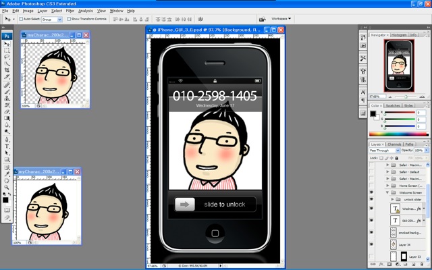Toggle Quick Mask mode in toolbox
Image resolution: width=432 pixels, height=270 pixels.
[x=7, y=210]
